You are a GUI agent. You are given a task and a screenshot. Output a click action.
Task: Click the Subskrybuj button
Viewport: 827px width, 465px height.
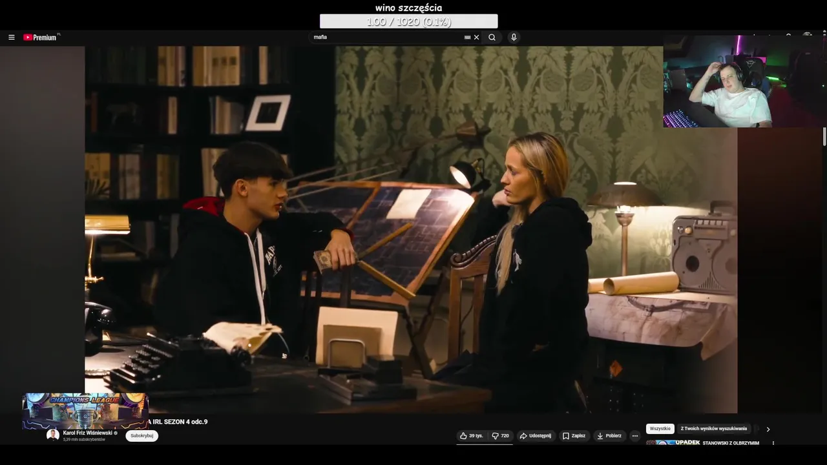point(141,436)
